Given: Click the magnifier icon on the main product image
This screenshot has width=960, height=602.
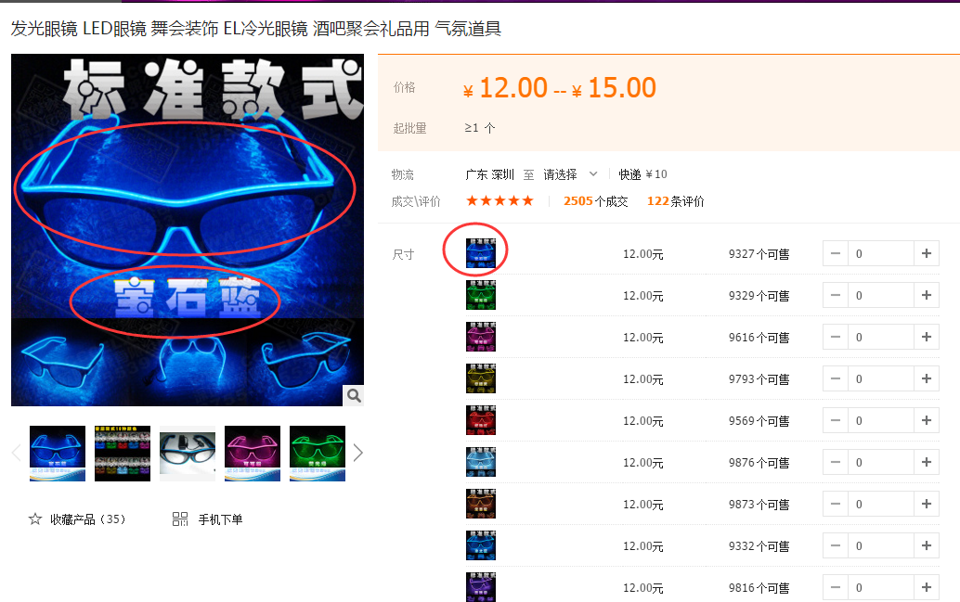Looking at the screenshot, I should tap(353, 396).
